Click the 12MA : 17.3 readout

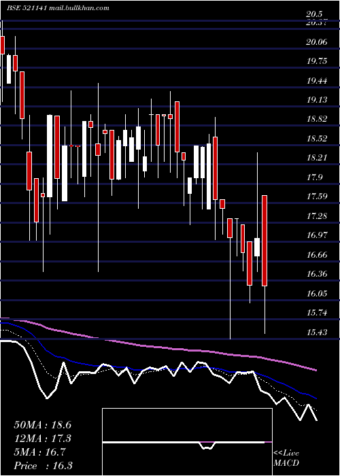(x=42, y=439)
